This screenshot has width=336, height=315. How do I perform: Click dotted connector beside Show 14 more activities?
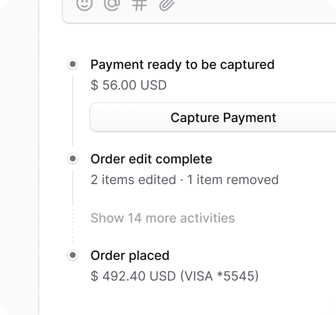point(73,225)
